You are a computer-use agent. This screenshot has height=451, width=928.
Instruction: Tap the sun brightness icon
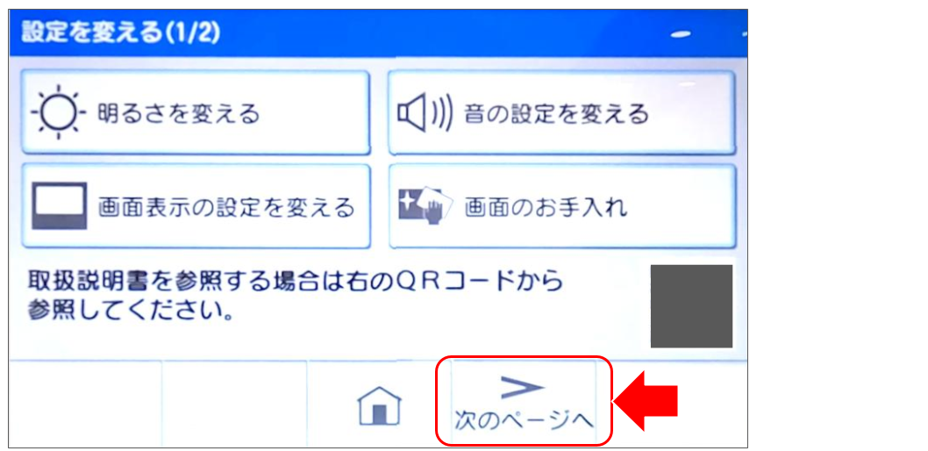pyautogui.click(x=59, y=111)
